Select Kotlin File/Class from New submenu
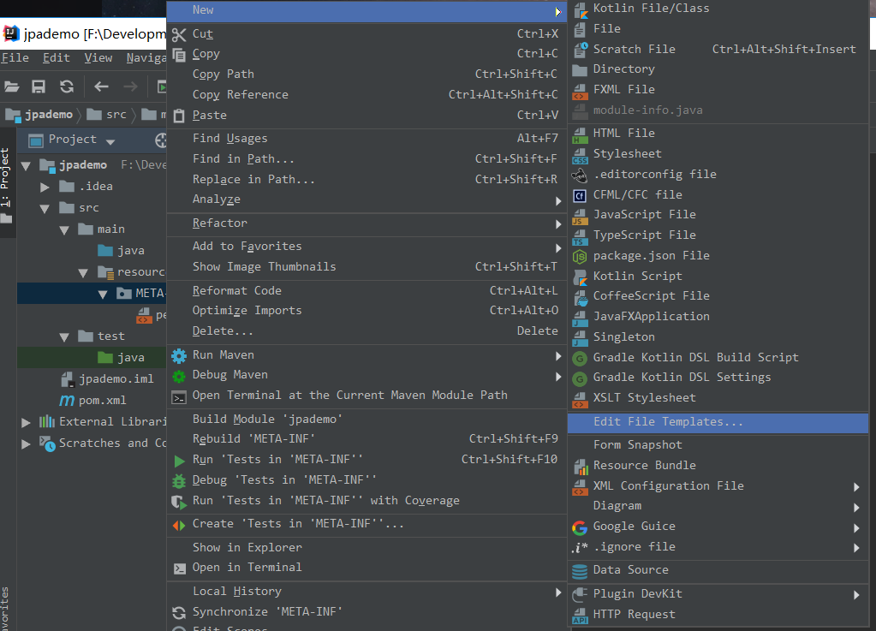The width and height of the screenshot is (876, 631). pyautogui.click(x=651, y=9)
